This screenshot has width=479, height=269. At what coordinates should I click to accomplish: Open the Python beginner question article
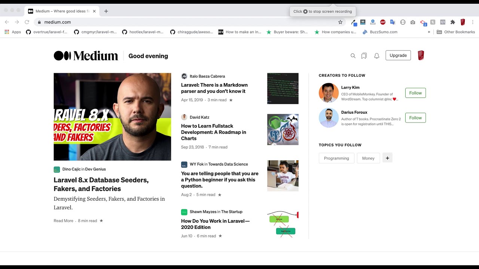pyautogui.click(x=220, y=180)
